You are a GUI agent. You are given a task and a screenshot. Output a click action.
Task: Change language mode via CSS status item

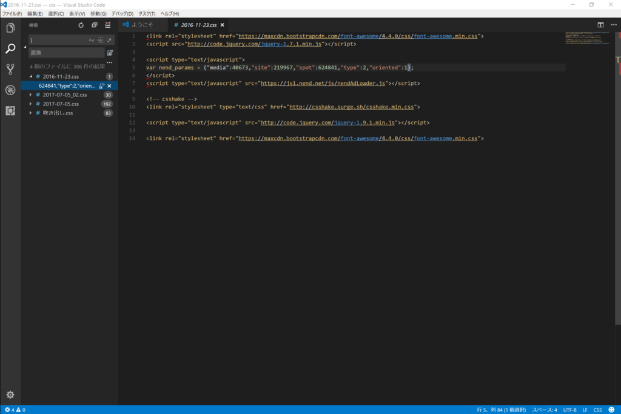(x=597, y=410)
